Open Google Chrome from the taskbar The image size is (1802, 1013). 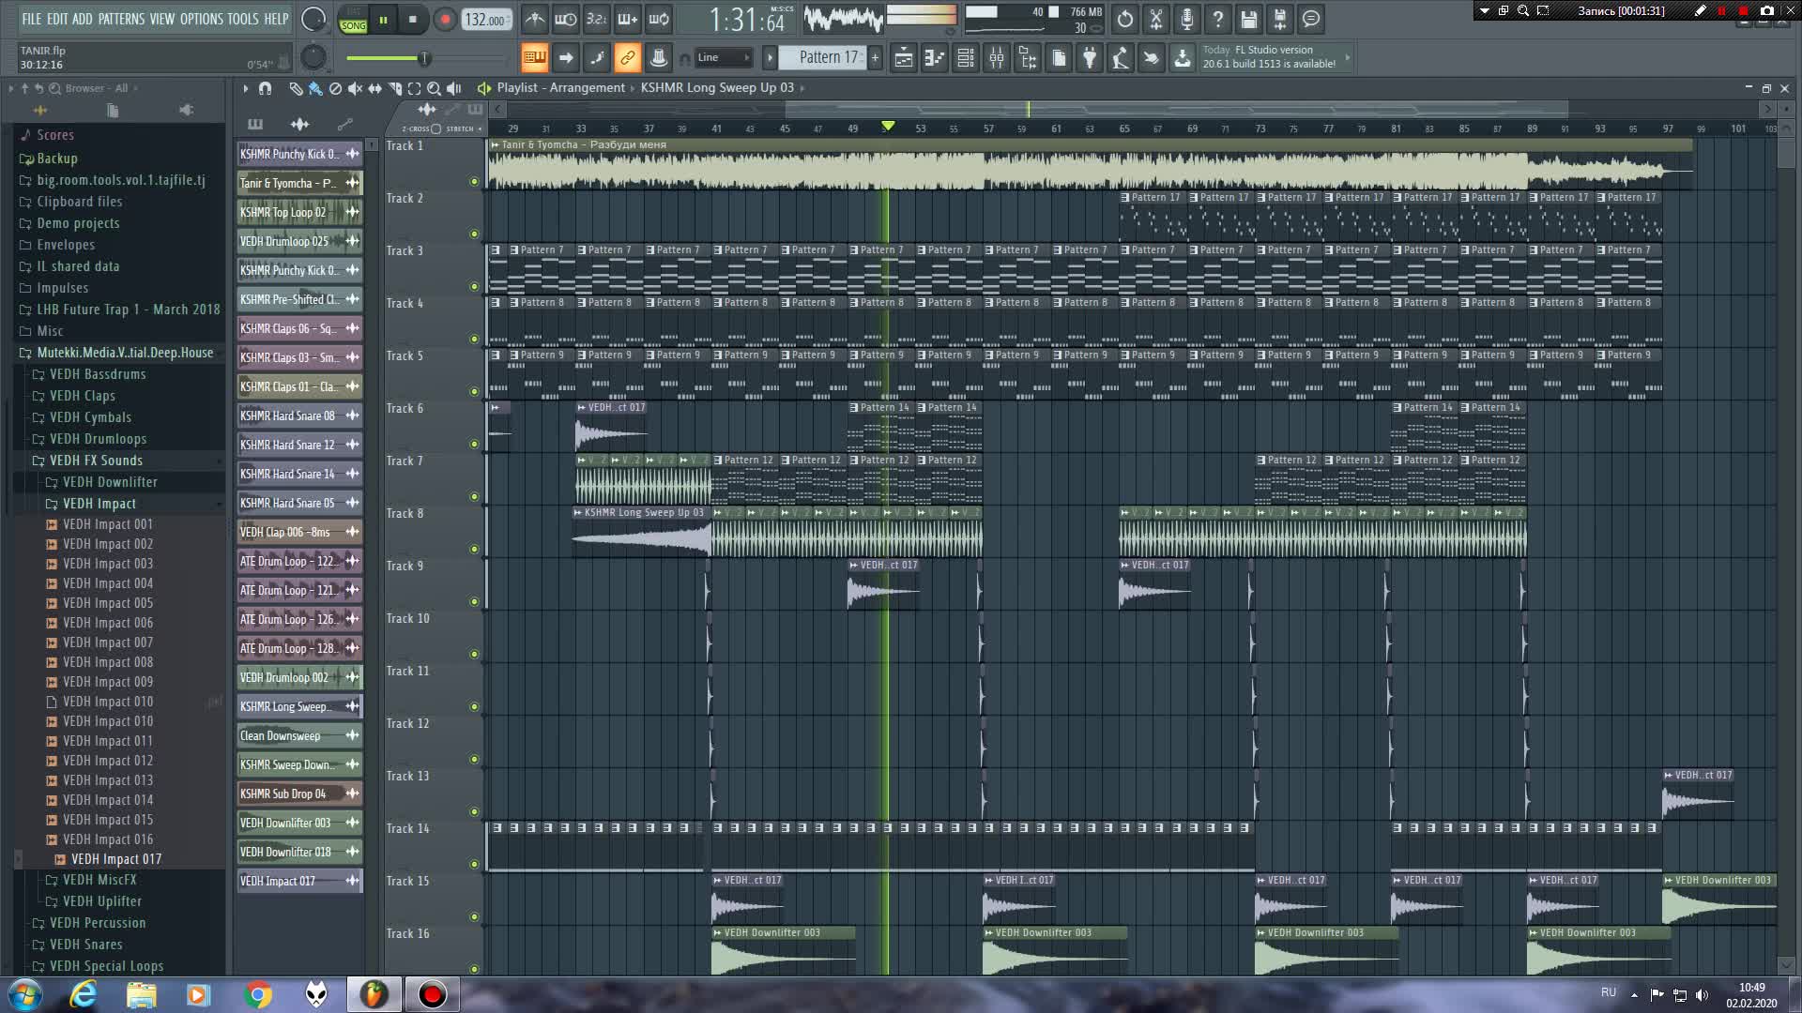(257, 994)
